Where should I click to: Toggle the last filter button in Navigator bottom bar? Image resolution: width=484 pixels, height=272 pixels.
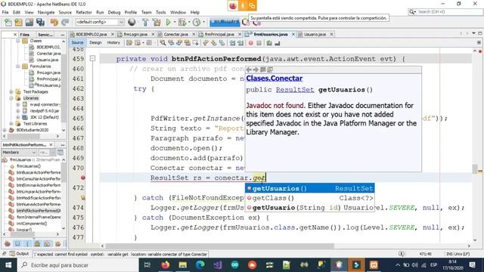coord(57,243)
